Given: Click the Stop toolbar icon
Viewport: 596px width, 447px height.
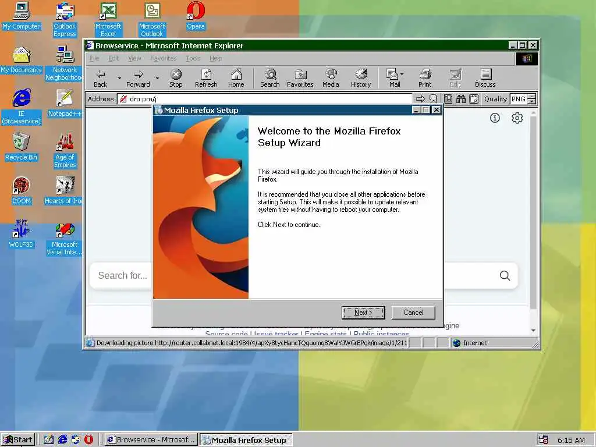Looking at the screenshot, I should coord(176,79).
